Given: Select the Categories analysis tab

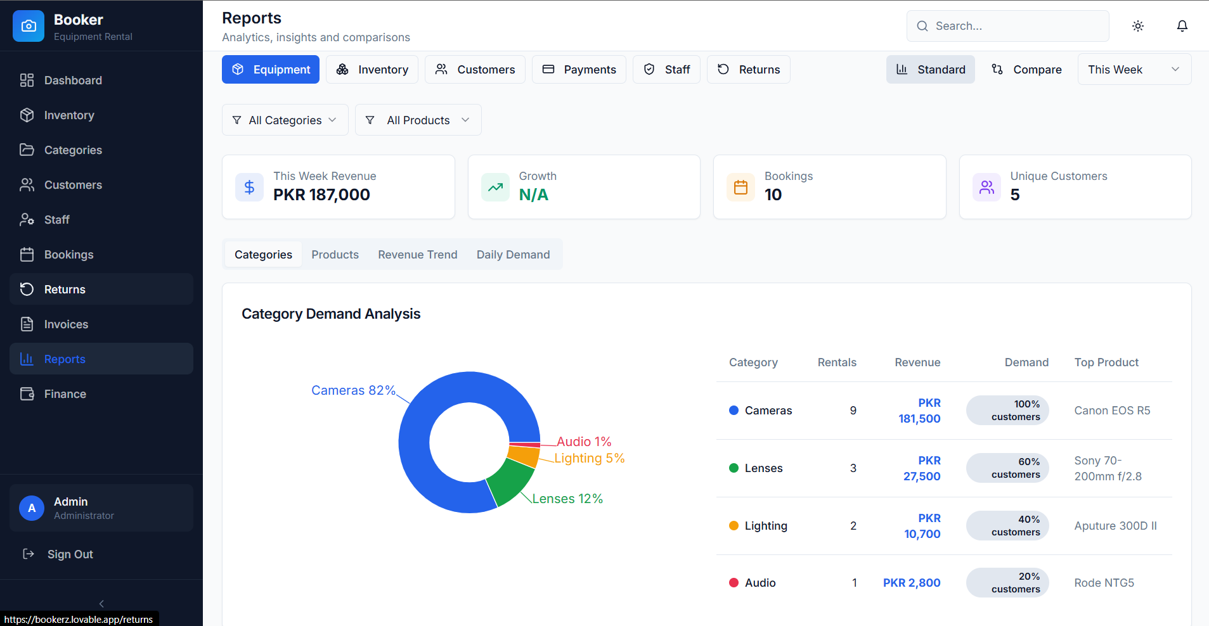Looking at the screenshot, I should [x=263, y=255].
